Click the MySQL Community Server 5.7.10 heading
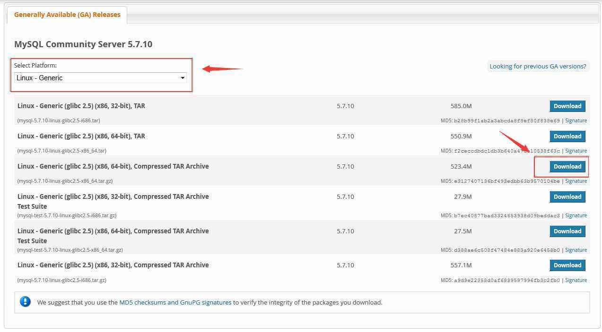602x332 pixels. (x=83, y=44)
